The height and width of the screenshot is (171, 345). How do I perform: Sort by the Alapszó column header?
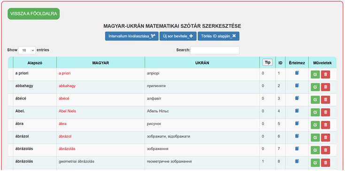(x=35, y=63)
